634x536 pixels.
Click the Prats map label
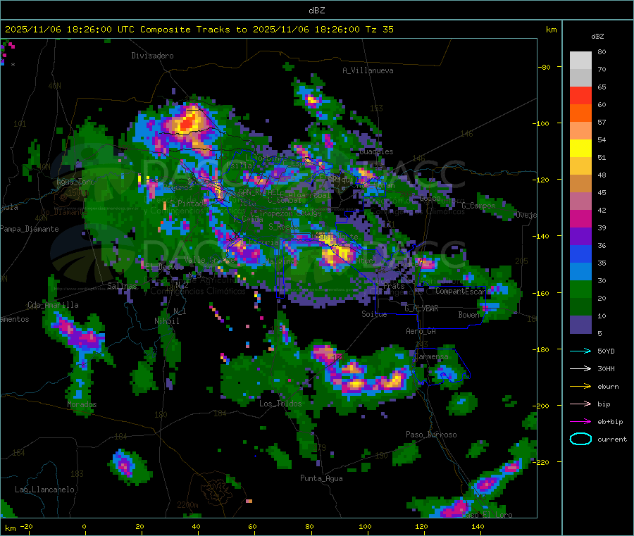coord(394,286)
